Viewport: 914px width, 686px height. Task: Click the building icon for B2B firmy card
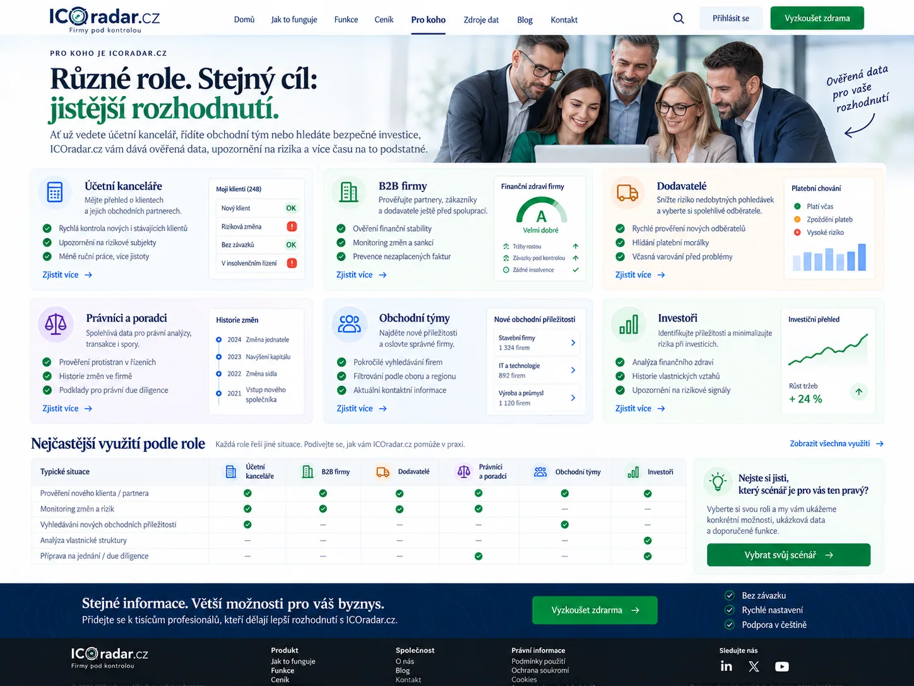pos(348,192)
